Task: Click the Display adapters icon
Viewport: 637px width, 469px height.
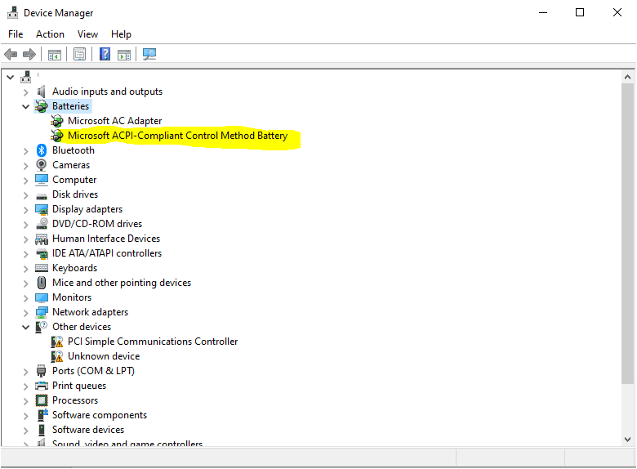Action: pos(41,209)
